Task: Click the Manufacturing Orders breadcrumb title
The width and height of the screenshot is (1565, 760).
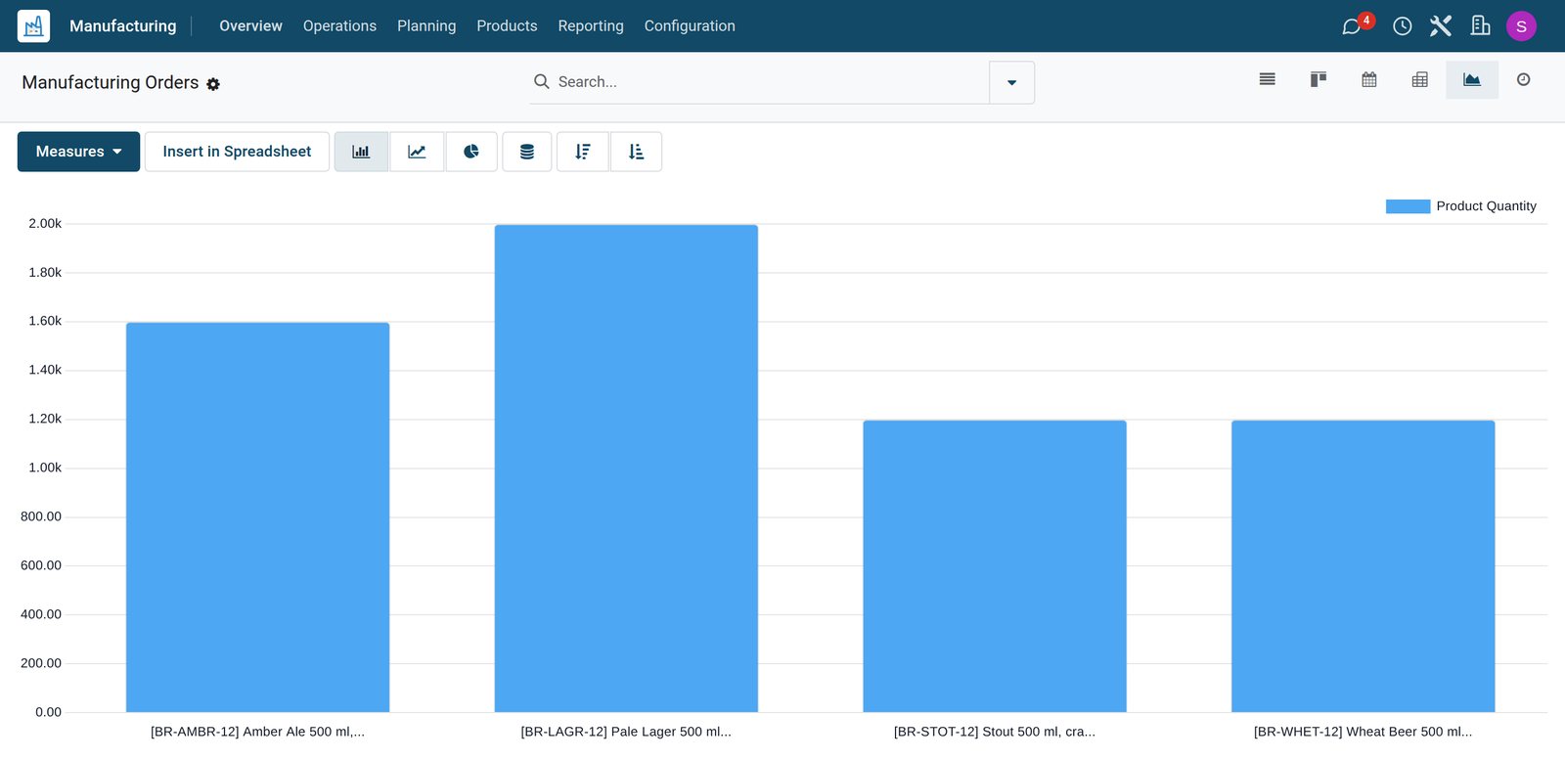Action: (111, 83)
